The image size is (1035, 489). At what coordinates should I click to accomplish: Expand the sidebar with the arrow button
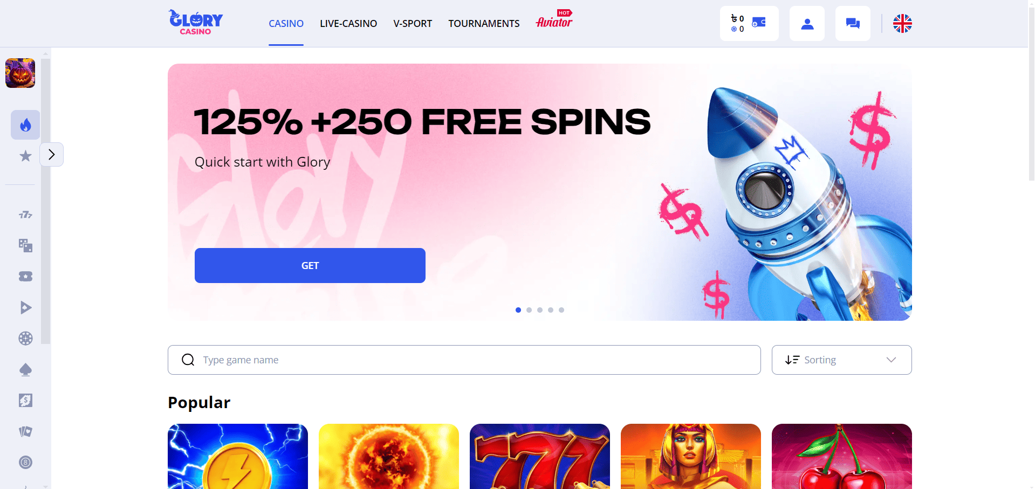[x=52, y=155]
